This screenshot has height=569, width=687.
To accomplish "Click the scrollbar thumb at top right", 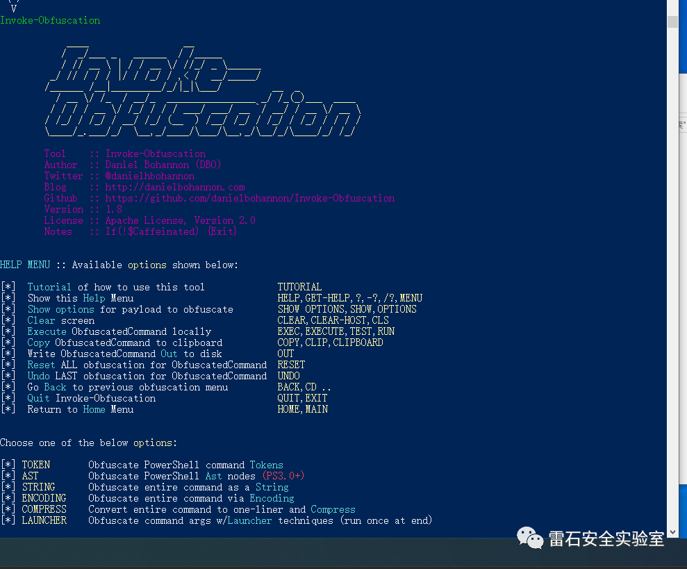I will click(x=672, y=22).
